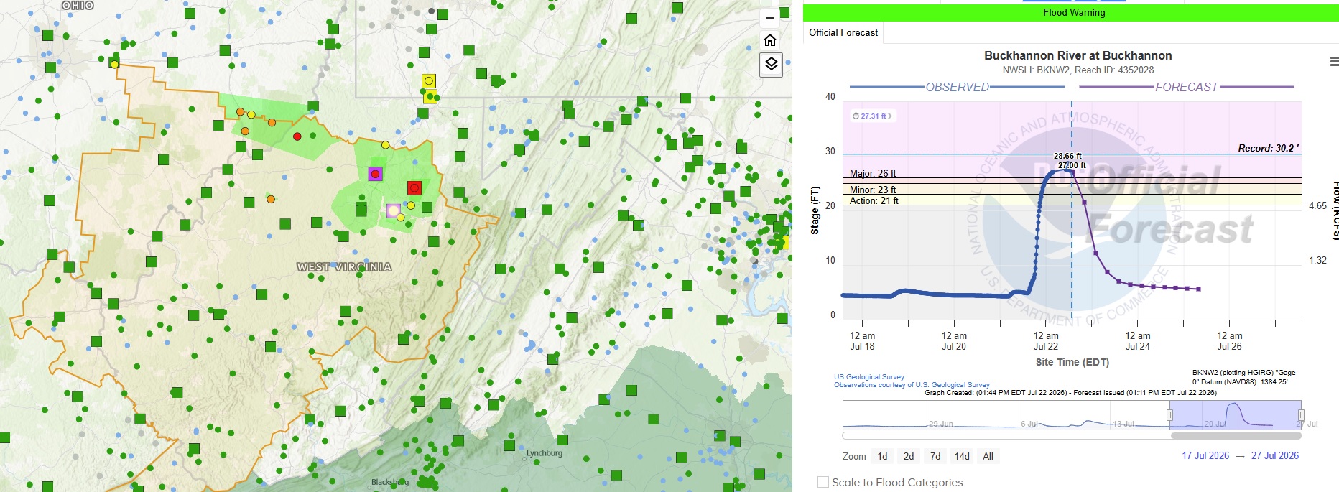The height and width of the screenshot is (492, 1339).
Task: Switch to the Official Forecast tab
Action: [843, 32]
